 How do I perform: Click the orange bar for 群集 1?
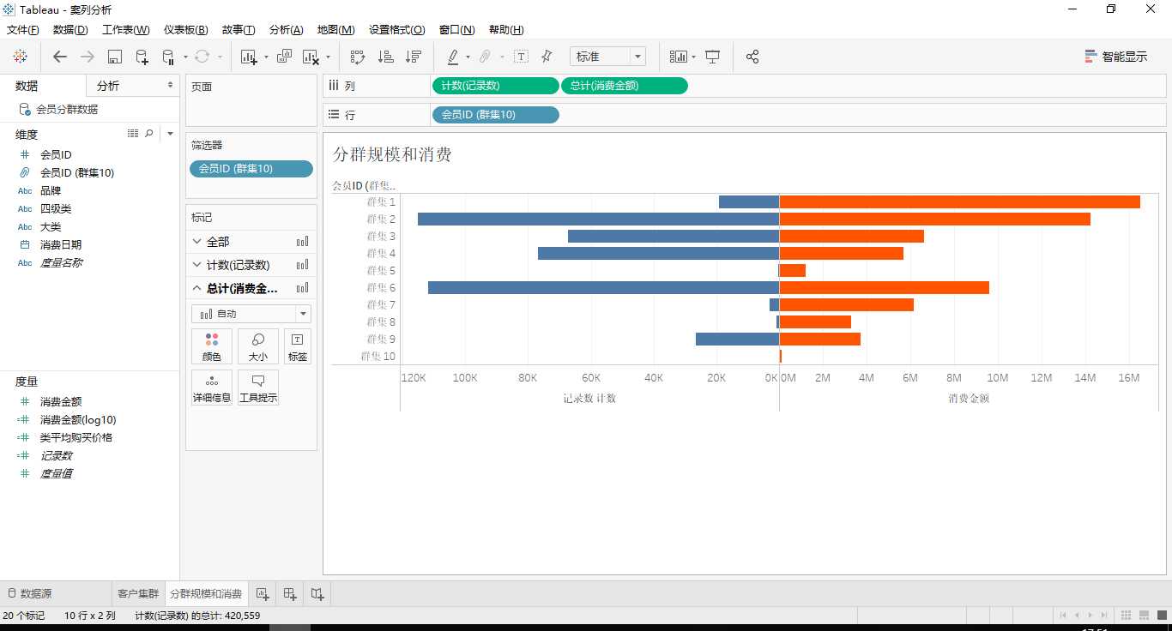[x=960, y=201]
